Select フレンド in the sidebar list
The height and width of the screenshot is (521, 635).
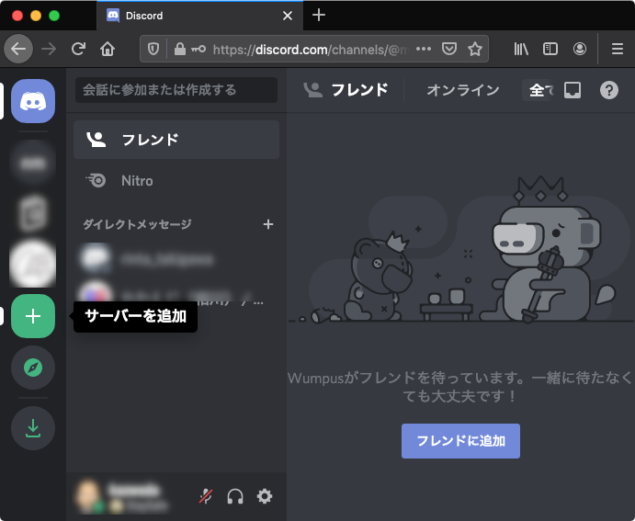[176, 140]
